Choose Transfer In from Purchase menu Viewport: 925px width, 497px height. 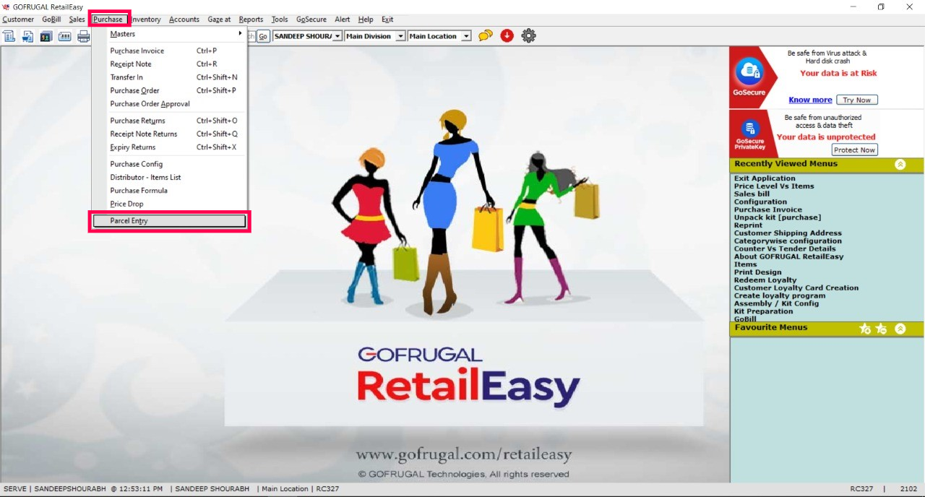tap(170, 77)
